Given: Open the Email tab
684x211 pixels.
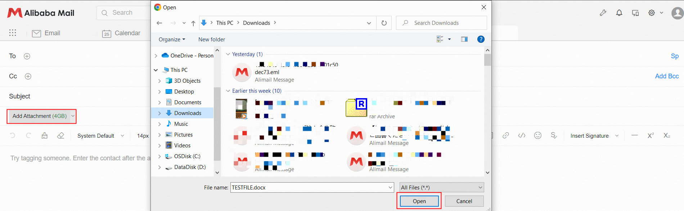Looking at the screenshot, I should [46, 33].
